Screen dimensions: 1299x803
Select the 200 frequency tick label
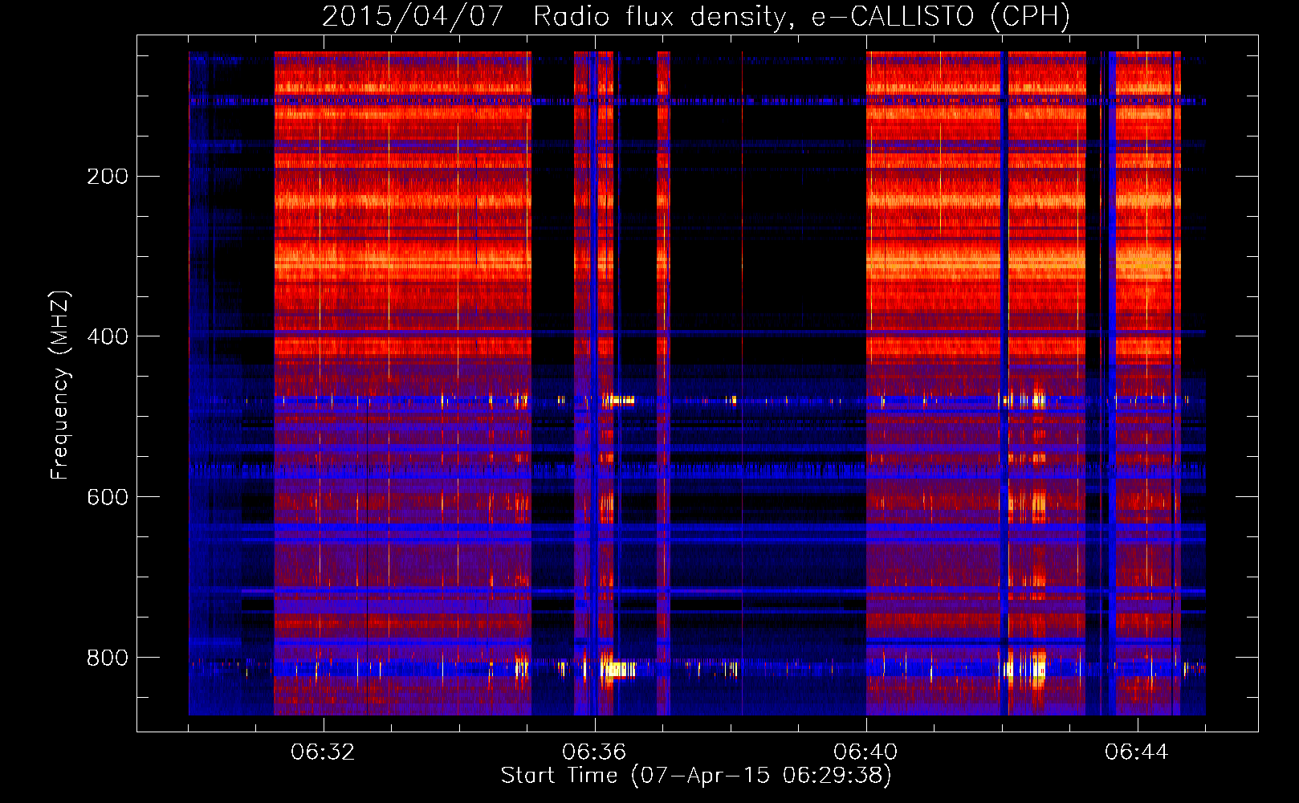108,176
